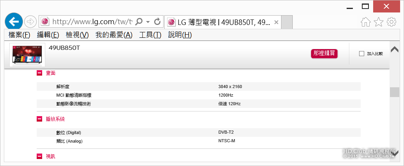Click the address bar URL field

92,22
